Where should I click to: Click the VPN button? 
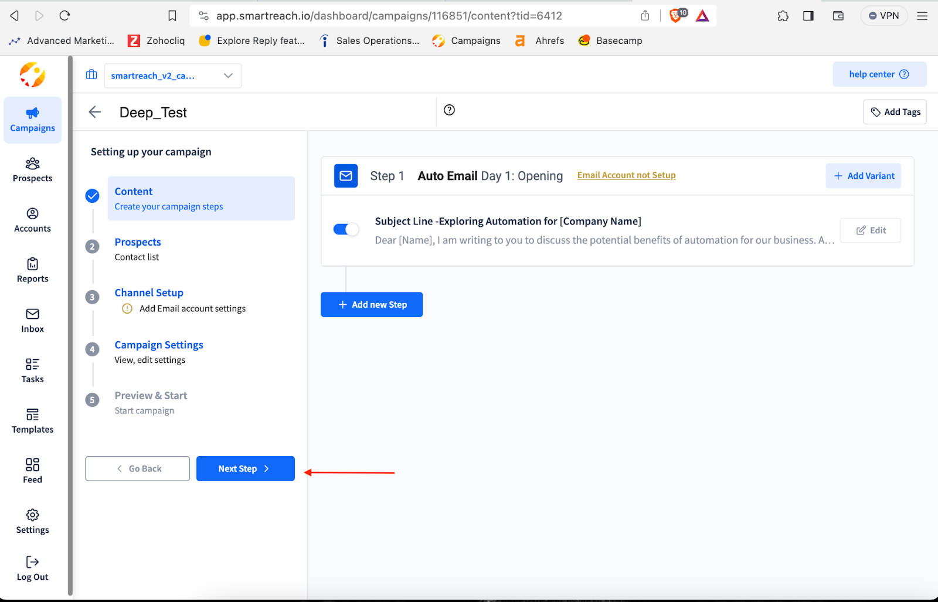(884, 16)
